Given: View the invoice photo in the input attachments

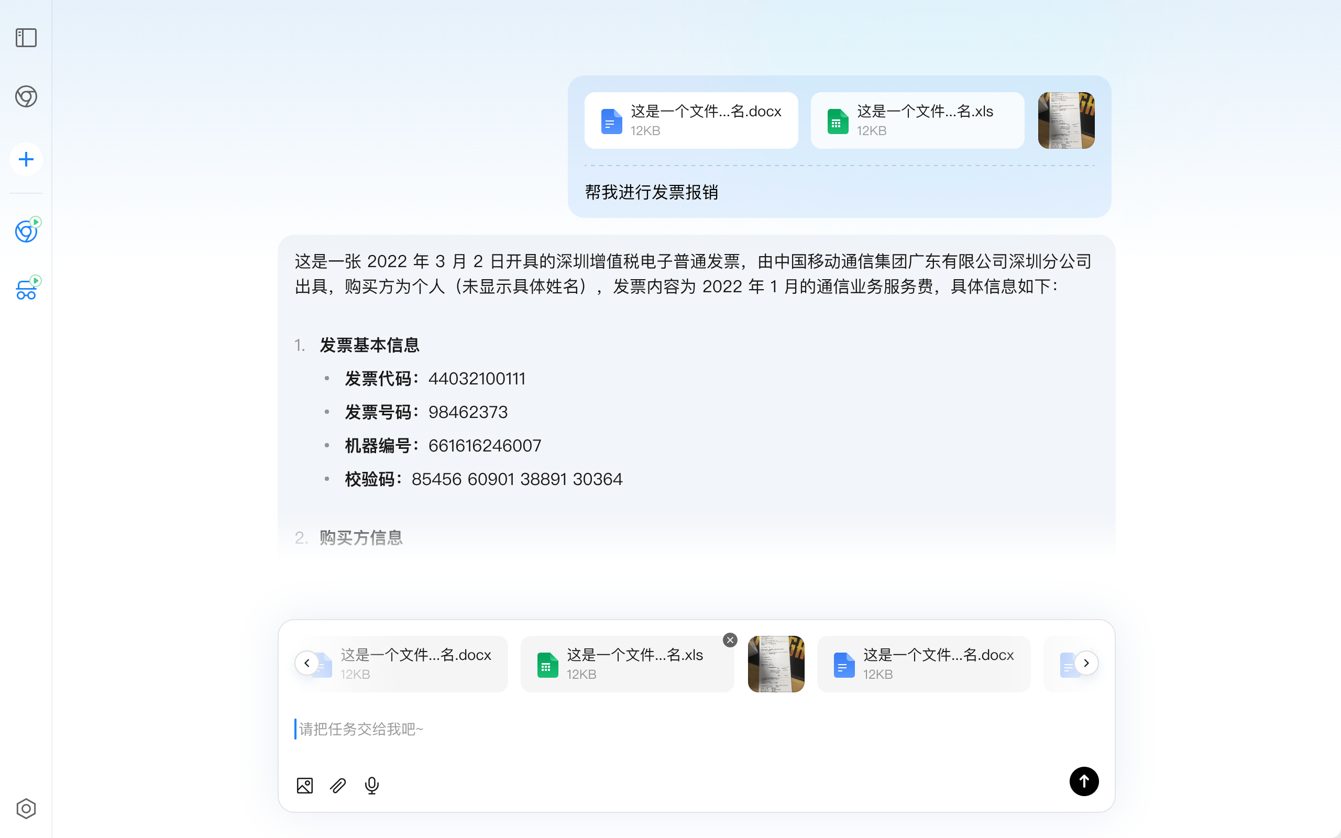Looking at the screenshot, I should [x=776, y=664].
